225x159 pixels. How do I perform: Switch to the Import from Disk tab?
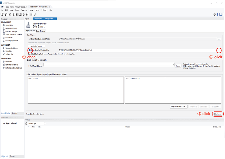30,31
